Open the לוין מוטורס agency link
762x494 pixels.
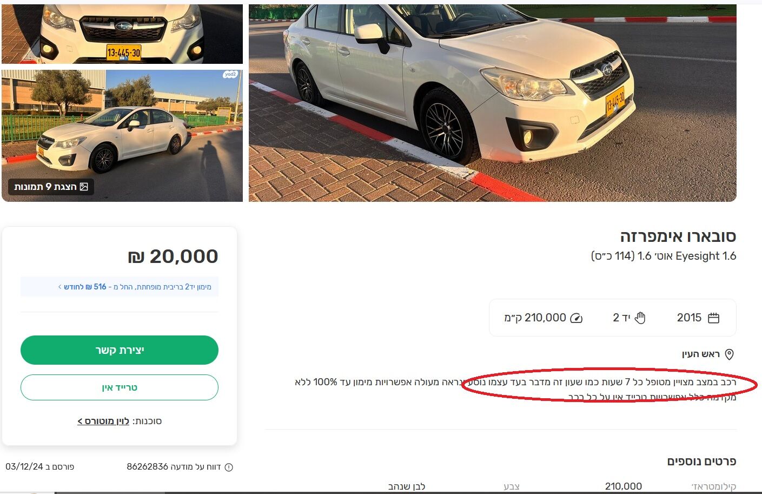[103, 421]
